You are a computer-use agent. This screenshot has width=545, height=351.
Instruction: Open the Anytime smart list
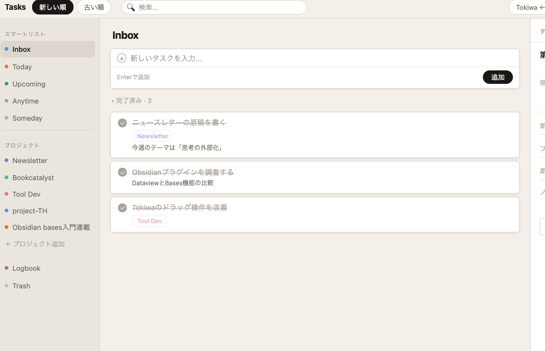[x=48, y=101]
